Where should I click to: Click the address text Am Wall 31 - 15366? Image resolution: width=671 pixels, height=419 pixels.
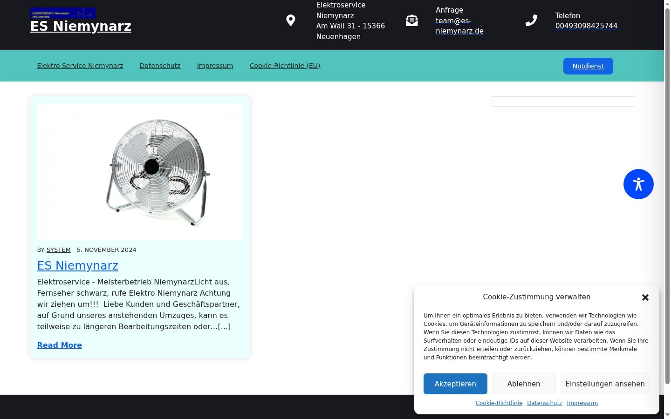pyautogui.click(x=350, y=26)
